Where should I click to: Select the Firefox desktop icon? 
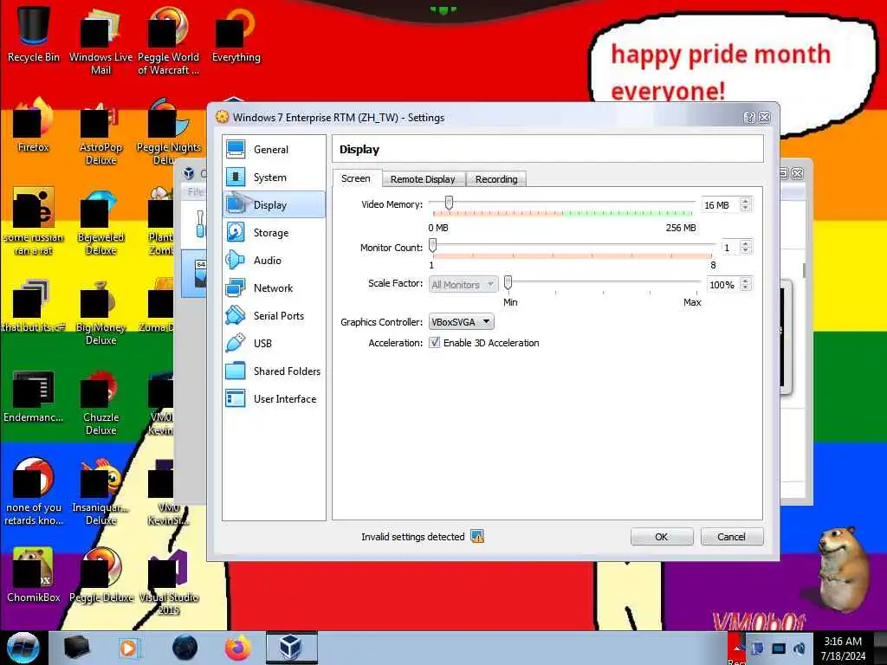tap(34, 126)
